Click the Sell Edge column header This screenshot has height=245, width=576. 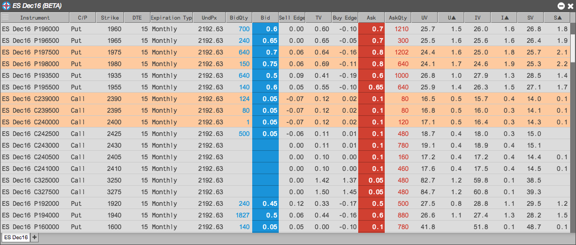292,17
